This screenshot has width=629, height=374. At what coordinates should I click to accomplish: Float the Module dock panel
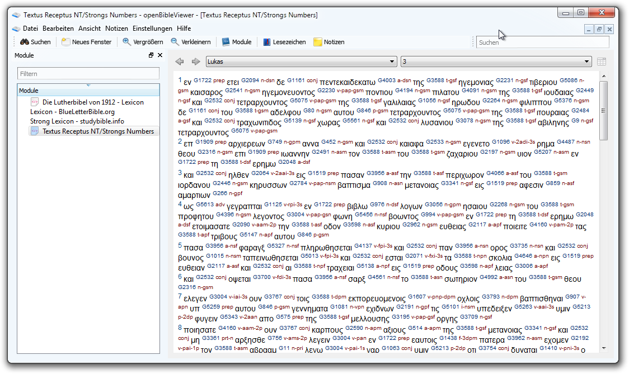(151, 55)
